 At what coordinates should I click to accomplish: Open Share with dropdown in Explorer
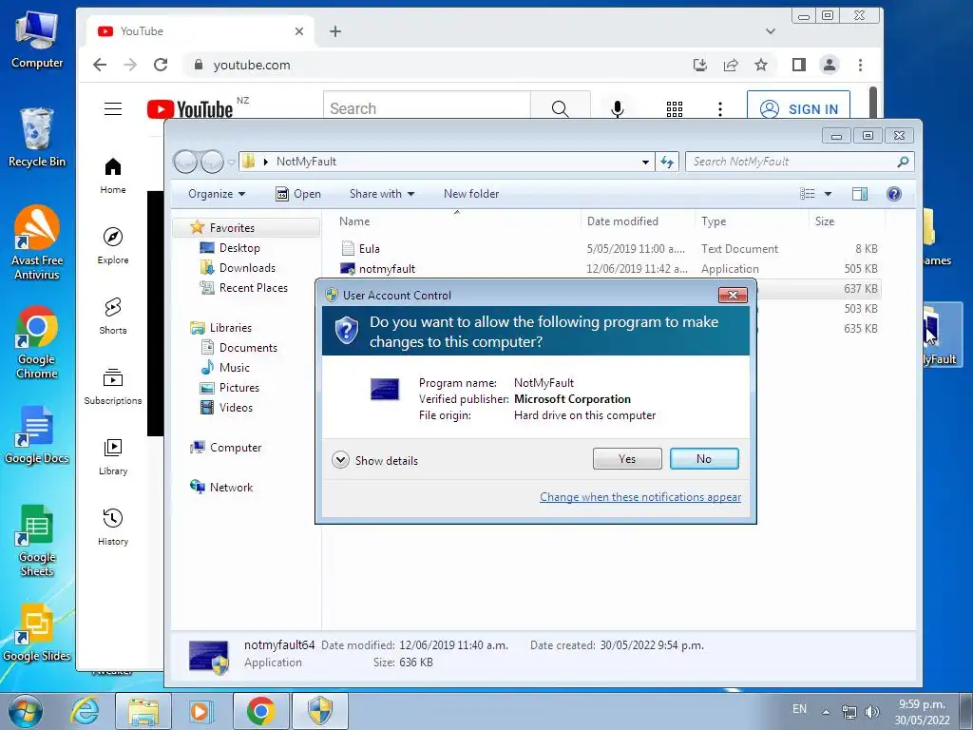click(x=382, y=194)
